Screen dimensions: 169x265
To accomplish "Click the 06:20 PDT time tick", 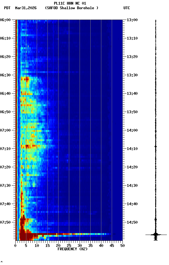I will pyautogui.click(x=5, y=57).
